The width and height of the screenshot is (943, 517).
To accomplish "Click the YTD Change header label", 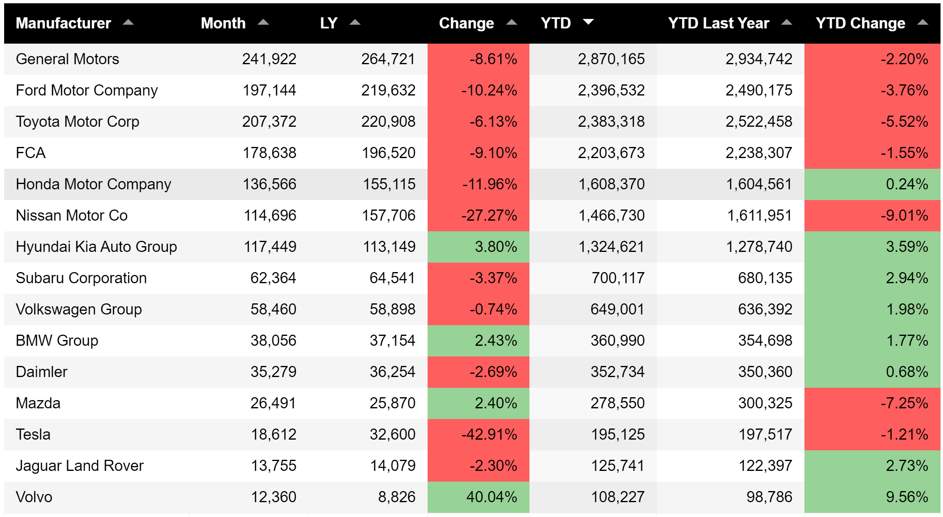I will pos(861,23).
